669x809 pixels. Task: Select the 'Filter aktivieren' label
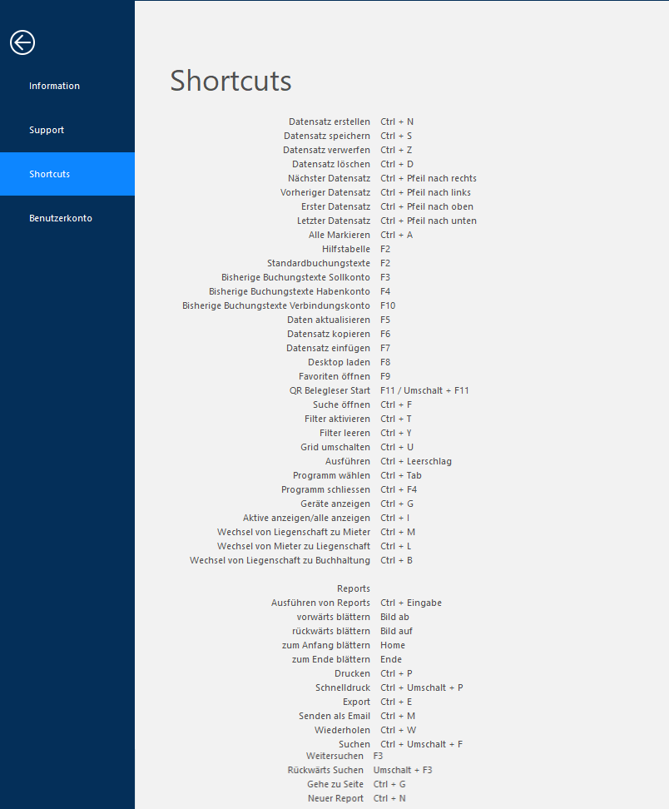click(x=337, y=419)
